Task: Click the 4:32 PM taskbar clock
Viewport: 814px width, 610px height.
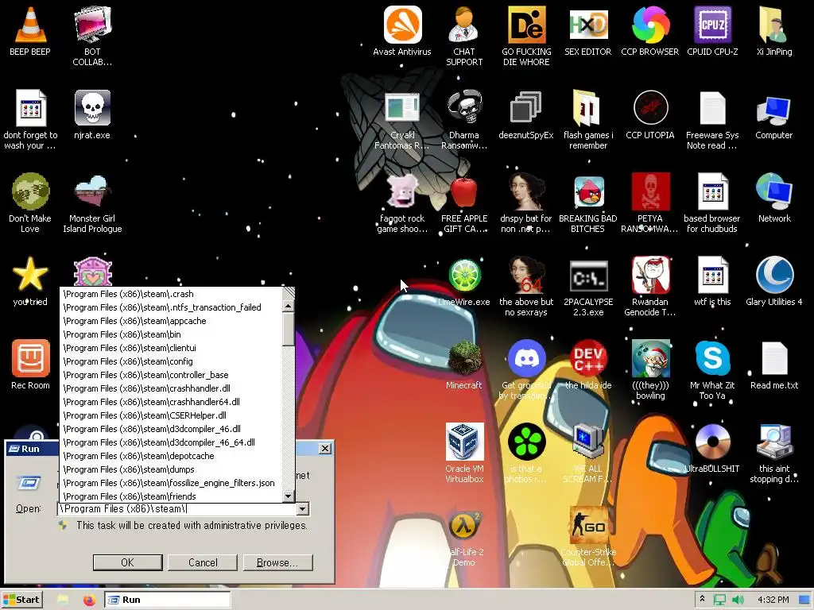Action: tap(773, 600)
